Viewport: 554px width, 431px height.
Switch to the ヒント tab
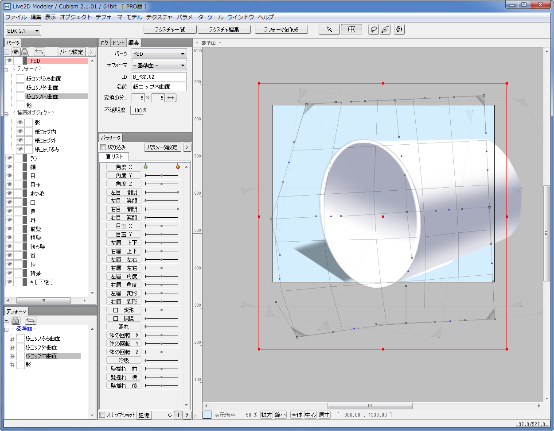click(118, 43)
